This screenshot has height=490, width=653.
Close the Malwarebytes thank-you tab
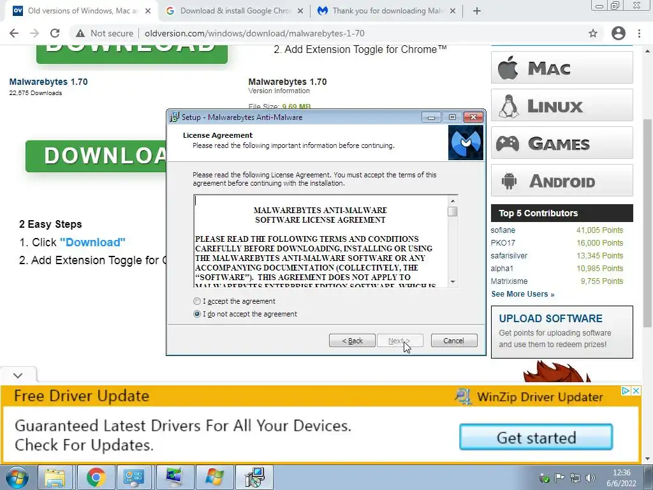453,11
